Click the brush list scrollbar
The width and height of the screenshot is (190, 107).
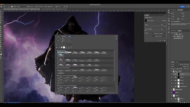tap(114, 65)
